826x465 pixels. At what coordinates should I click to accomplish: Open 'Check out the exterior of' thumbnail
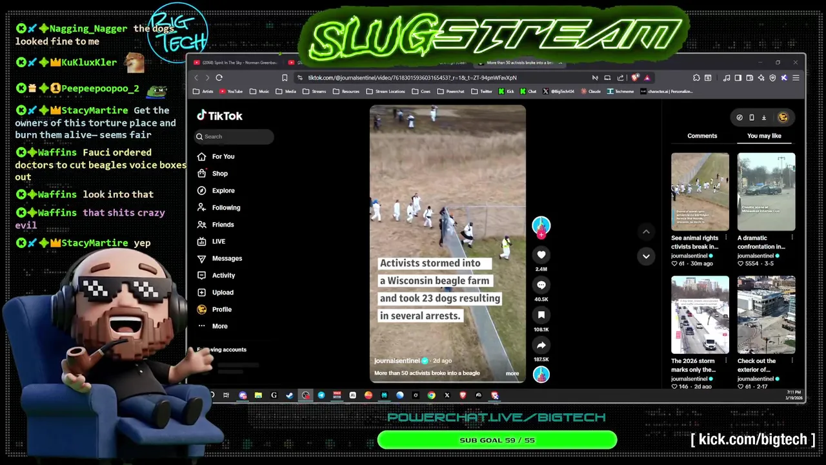[767, 315]
